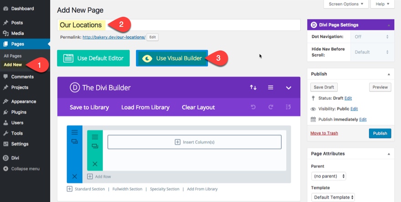The image size is (401, 202).
Task: Open the our-locations permalink URL
Action: 114,37
